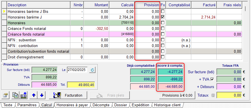Image resolution: width=251 pixels, height=108 pixels.
Task: Click Encore à compta. value -898,22
Action: (x=170, y=79)
